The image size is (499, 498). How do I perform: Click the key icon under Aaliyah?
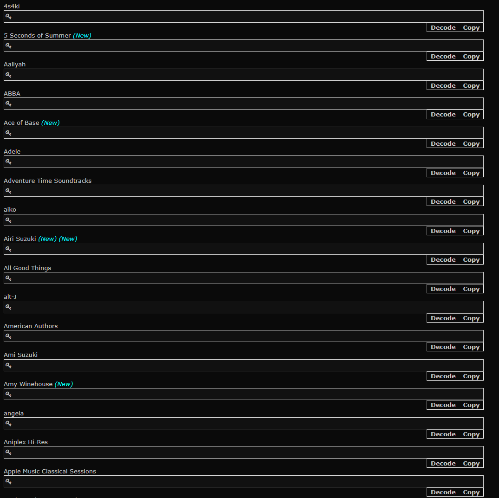point(9,75)
